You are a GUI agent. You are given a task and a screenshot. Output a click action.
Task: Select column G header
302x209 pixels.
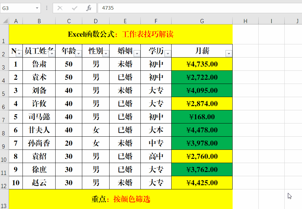202,21
